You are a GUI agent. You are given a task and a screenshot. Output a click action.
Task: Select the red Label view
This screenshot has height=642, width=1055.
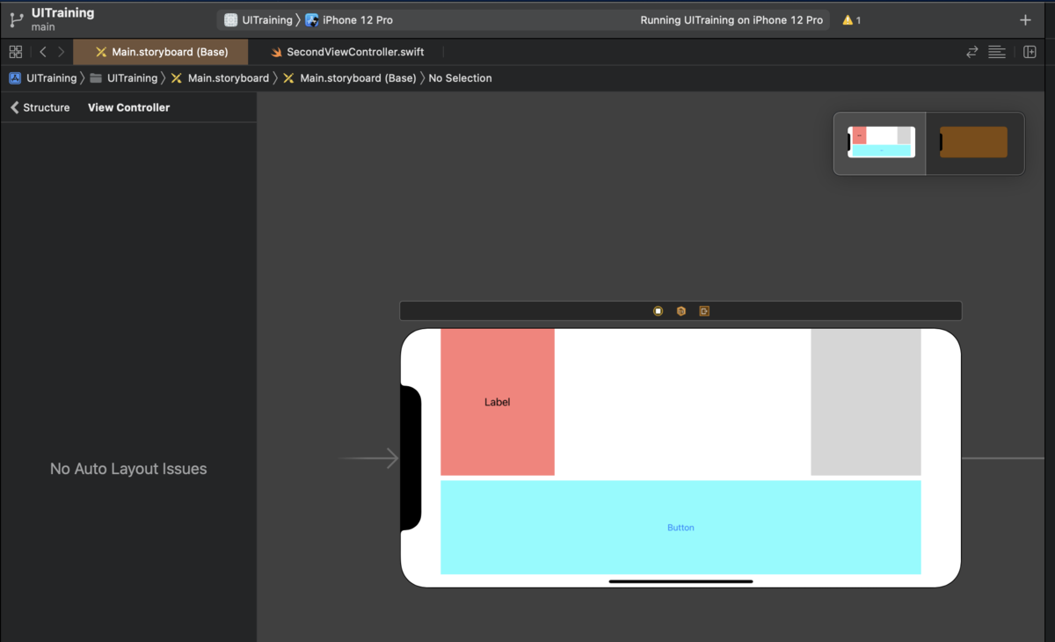[498, 402]
